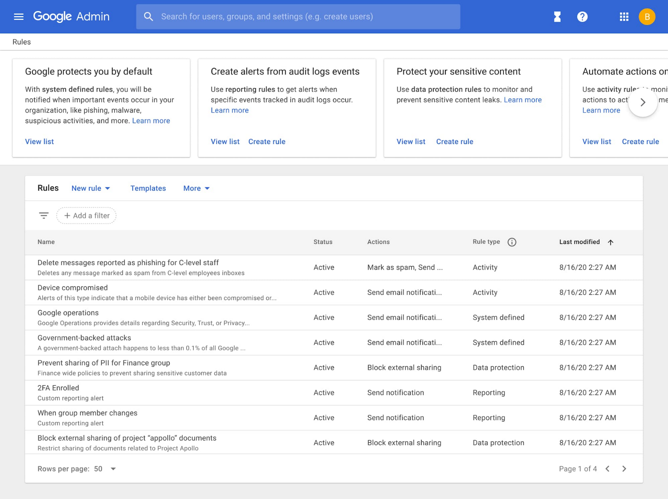Click the Rule type info icon
The height and width of the screenshot is (499, 668).
click(512, 242)
